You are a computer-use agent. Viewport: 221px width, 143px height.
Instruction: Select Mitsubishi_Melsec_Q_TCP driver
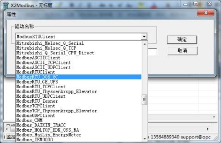[78, 48]
